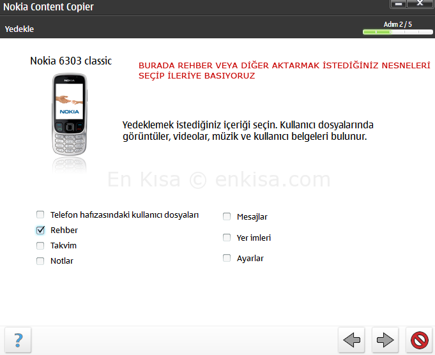Image resolution: width=435 pixels, height=355 pixels.
Task: Close the Nokia Content Copier window
Action: [x=420, y=4]
